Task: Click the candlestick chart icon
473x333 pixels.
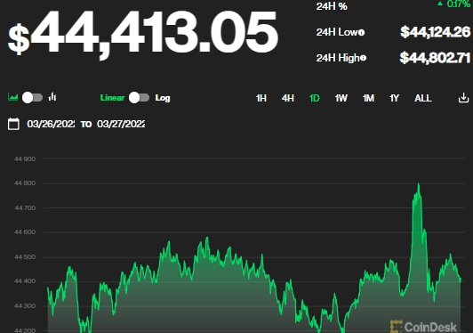Action: pos(52,97)
